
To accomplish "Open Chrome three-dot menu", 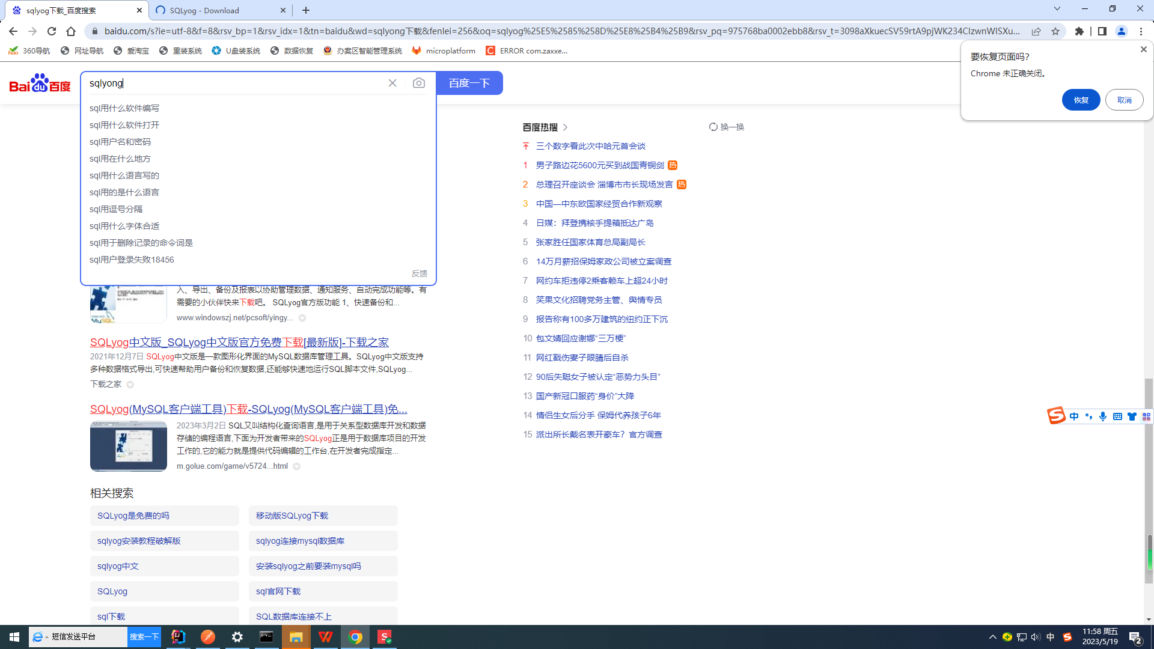I will click(x=1141, y=31).
